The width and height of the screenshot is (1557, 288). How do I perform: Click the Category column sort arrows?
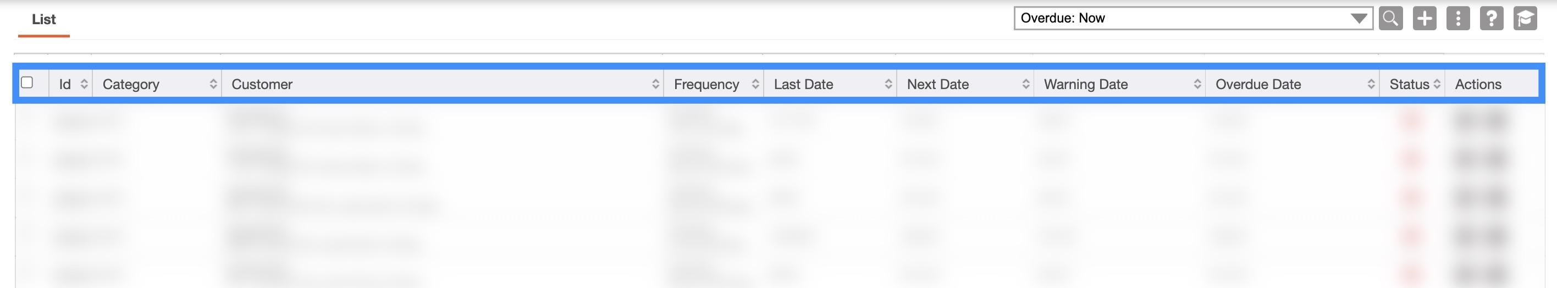tap(213, 84)
